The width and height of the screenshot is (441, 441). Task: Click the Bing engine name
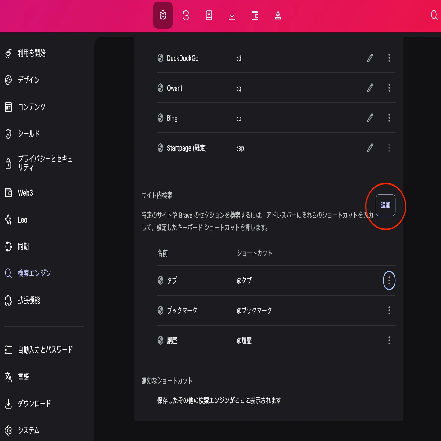[x=172, y=118]
